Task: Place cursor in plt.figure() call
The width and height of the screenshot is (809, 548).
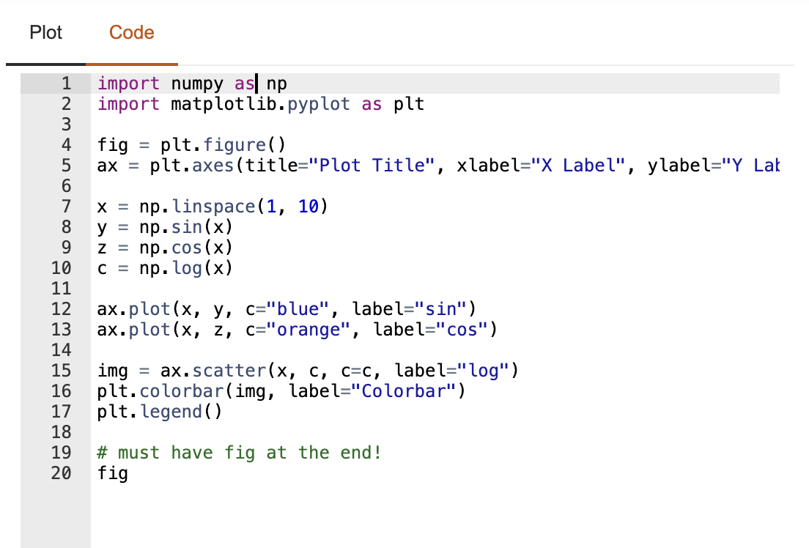Action: [x=223, y=145]
